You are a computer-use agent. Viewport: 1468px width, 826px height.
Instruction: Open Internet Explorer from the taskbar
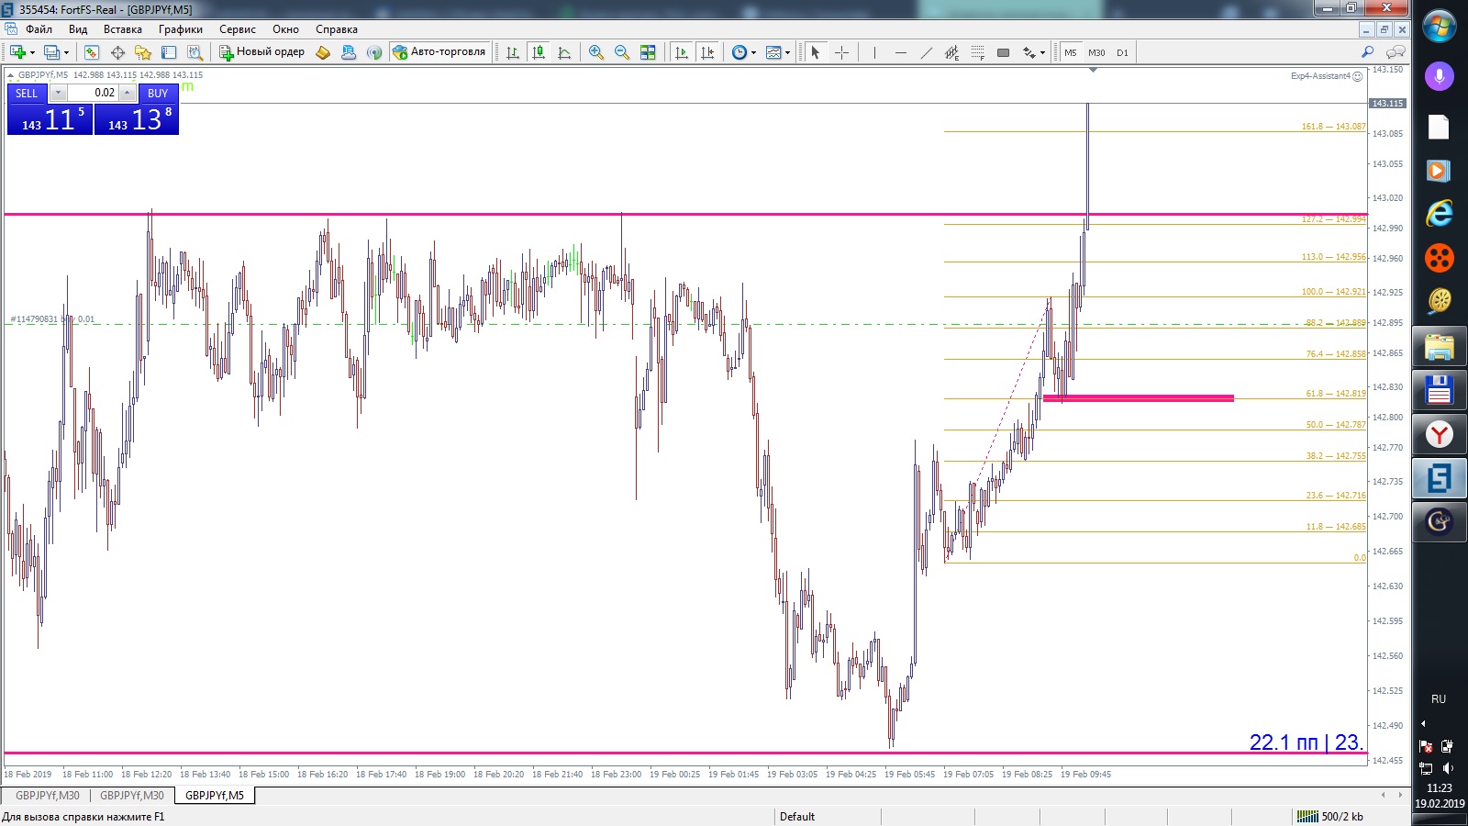point(1439,214)
